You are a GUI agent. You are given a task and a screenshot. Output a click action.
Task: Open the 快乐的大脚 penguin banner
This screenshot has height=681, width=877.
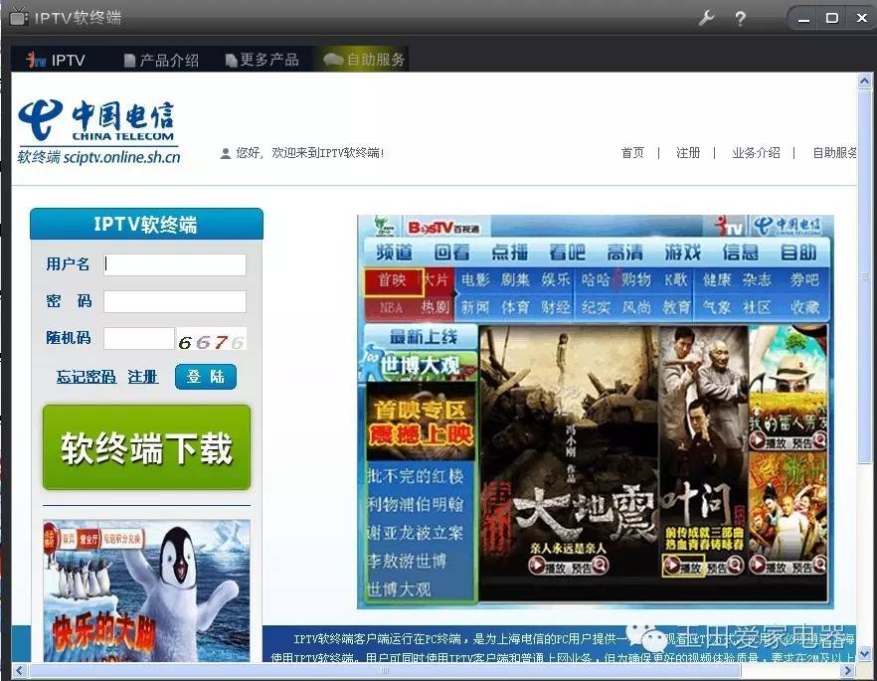pos(146,591)
